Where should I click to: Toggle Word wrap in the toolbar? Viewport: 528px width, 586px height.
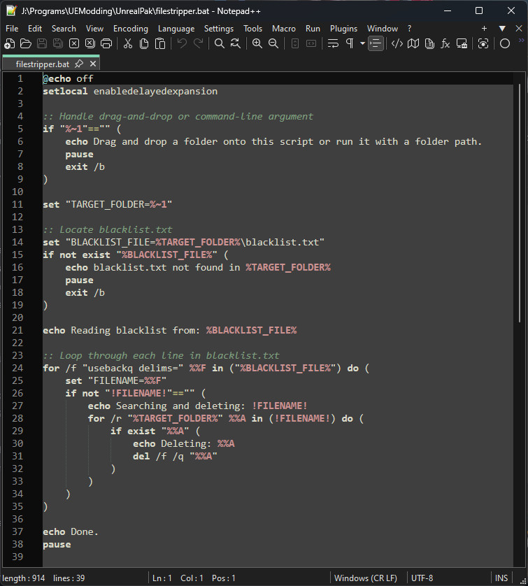333,43
